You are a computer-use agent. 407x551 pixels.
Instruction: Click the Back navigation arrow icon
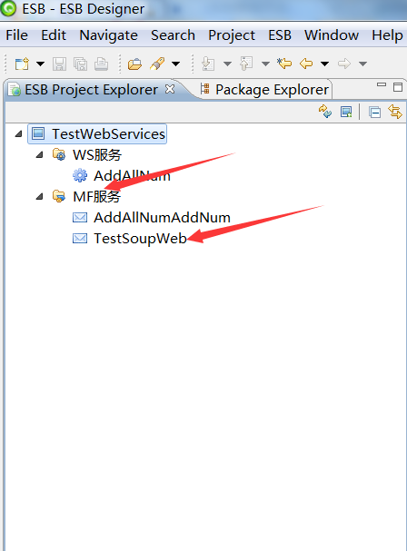pos(306,64)
